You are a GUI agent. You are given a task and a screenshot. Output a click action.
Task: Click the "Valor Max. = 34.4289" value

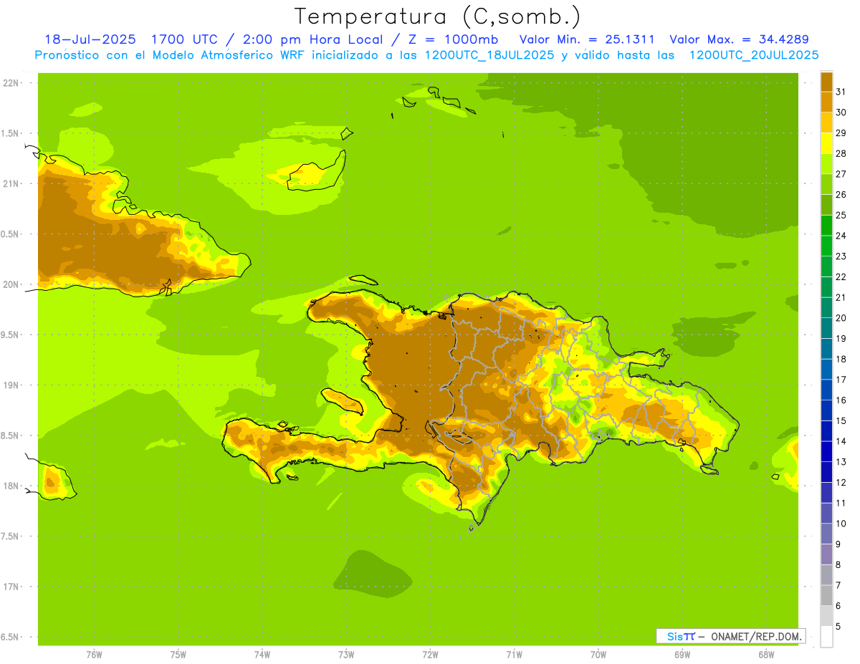[x=739, y=39]
